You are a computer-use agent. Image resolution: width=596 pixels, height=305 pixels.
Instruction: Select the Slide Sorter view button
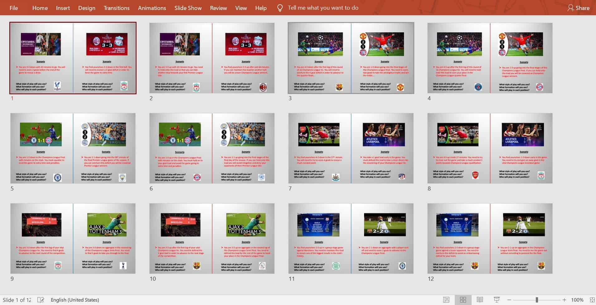pyautogui.click(x=463, y=300)
